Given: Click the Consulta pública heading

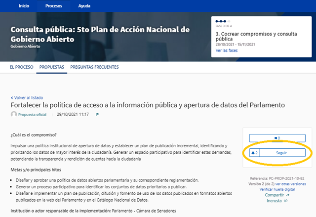Looking at the screenshot, I should click(x=100, y=34).
